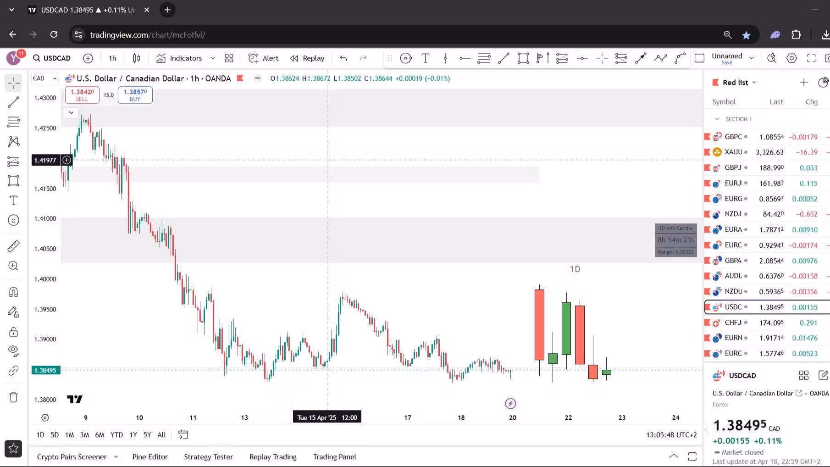Click the trash Remove objects icon
This screenshot has width=830, height=467.
tap(14, 397)
